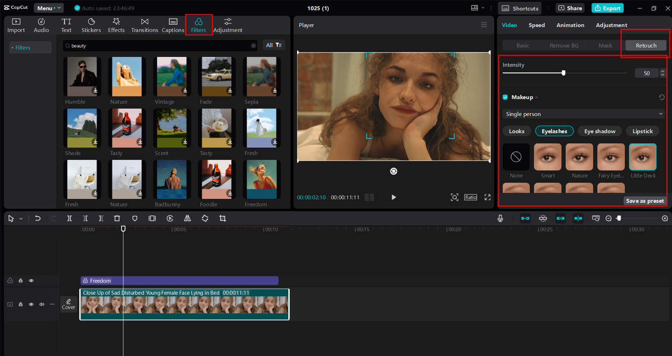The height and width of the screenshot is (356, 672).
Task: Open the Remove BG tab
Action: (x=564, y=46)
